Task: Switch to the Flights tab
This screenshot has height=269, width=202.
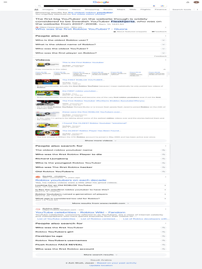Action: point(145,9)
